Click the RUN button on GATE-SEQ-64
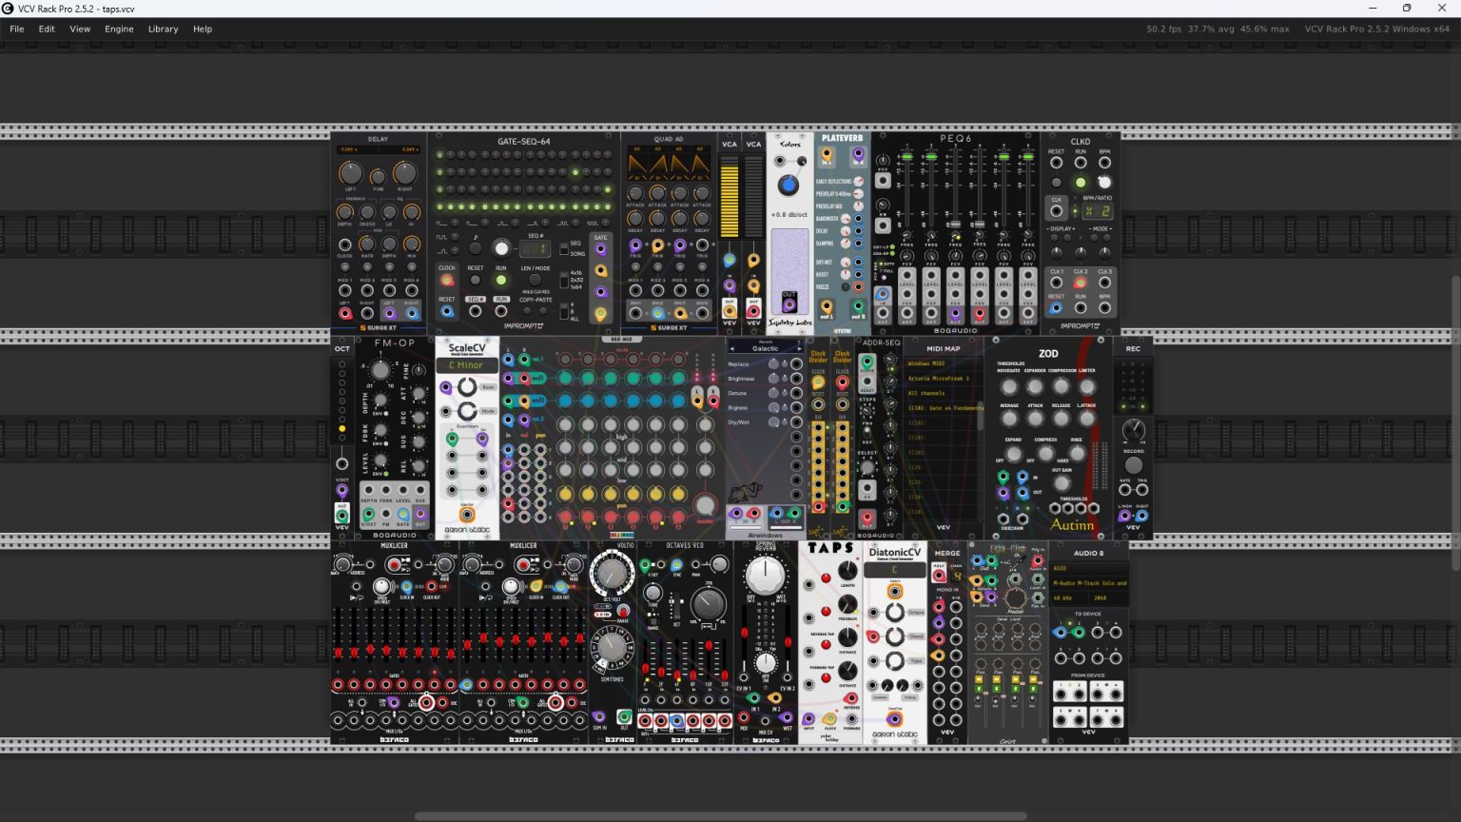Screen dimensions: 1461x822 (x=500, y=281)
